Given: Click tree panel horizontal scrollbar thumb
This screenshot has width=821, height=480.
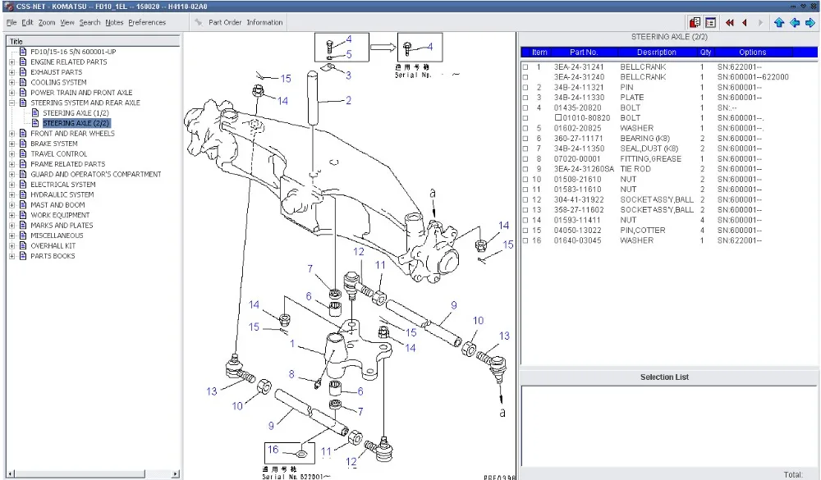Looking at the screenshot, I should tap(80, 473).
